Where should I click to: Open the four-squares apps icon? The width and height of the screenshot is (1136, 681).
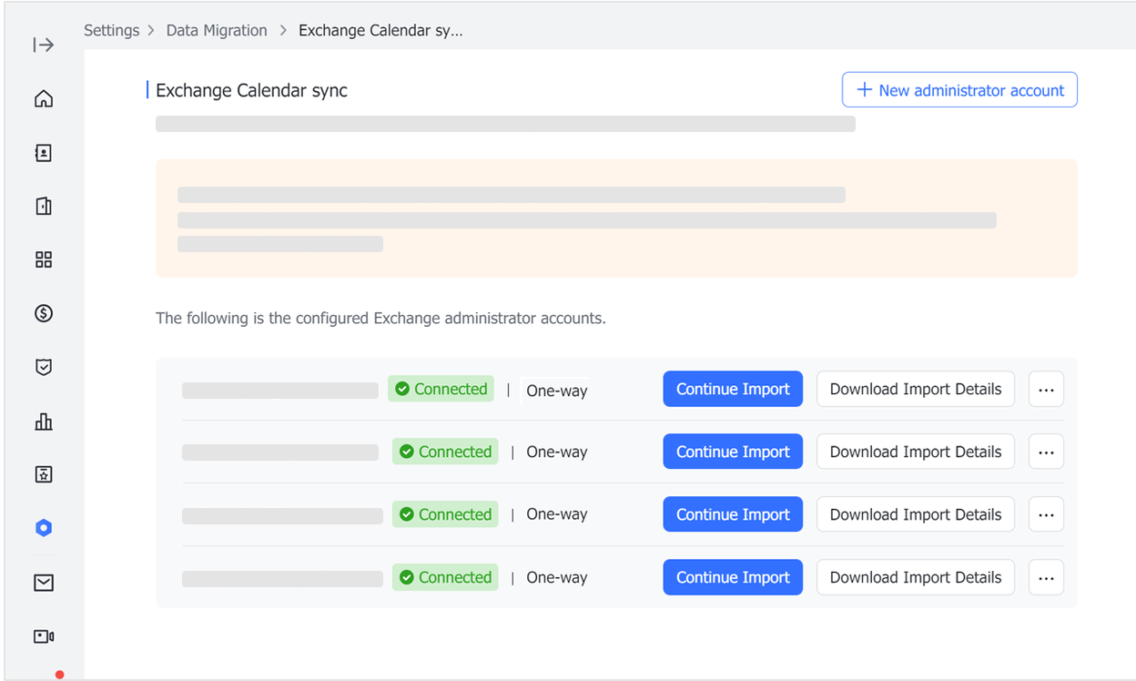point(43,260)
